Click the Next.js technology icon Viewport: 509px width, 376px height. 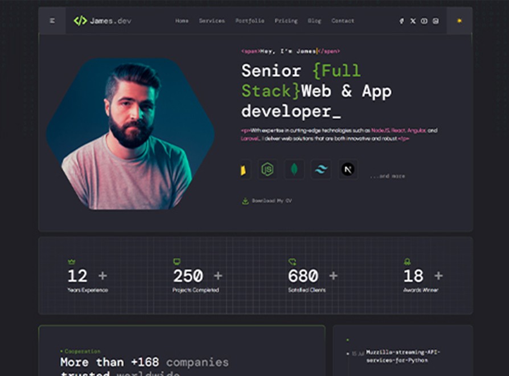[x=348, y=169]
